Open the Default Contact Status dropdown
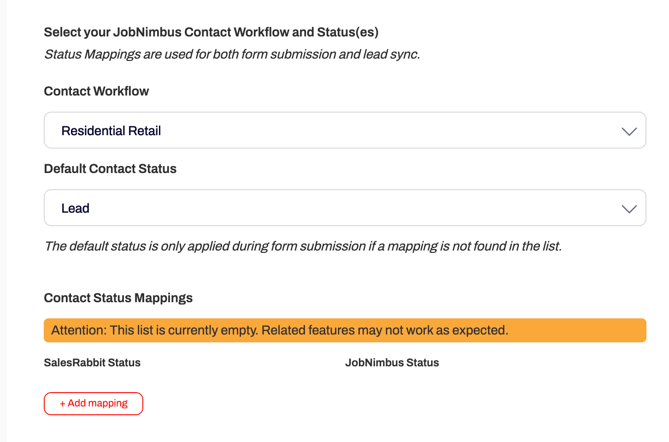This screenshot has width=669, height=442. click(345, 208)
